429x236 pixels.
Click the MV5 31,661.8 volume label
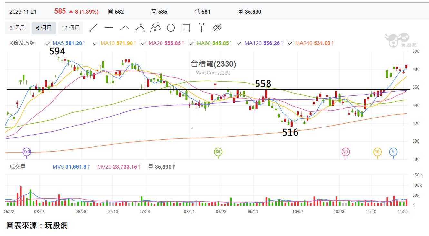[72, 167]
